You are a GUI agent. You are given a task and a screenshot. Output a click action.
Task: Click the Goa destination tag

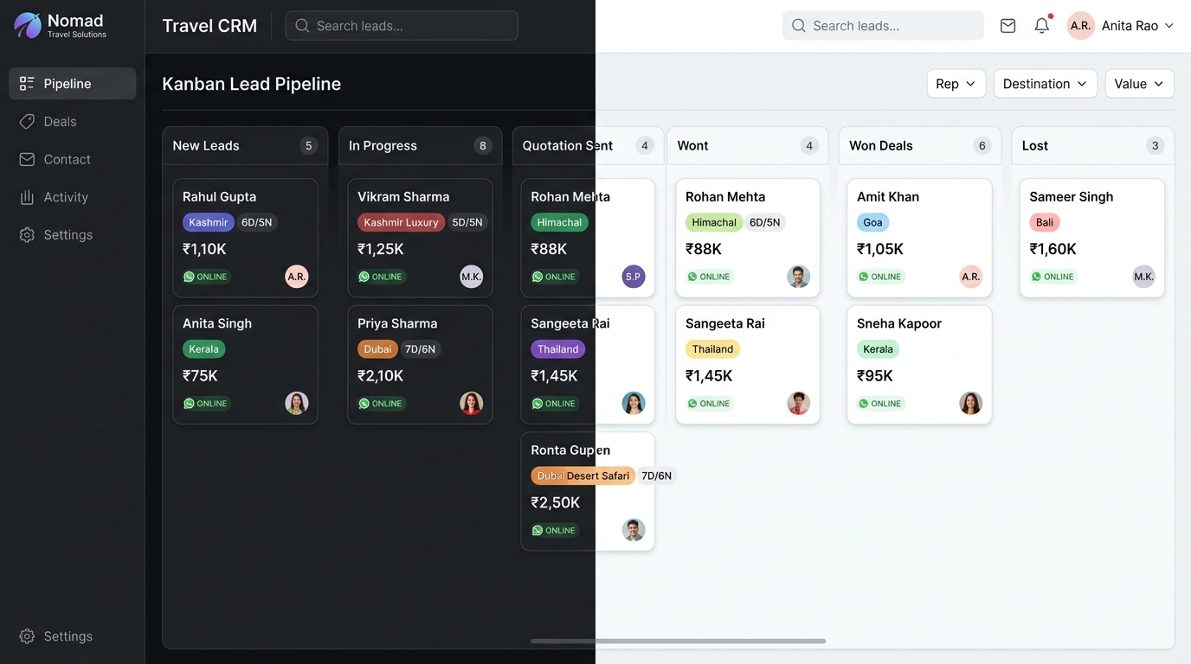[x=872, y=222]
